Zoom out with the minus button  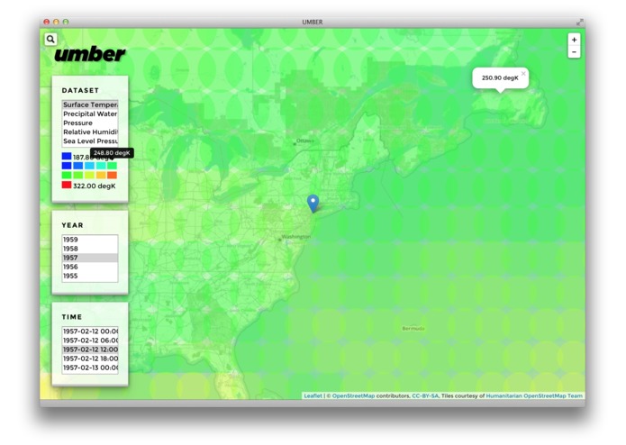pyautogui.click(x=574, y=52)
